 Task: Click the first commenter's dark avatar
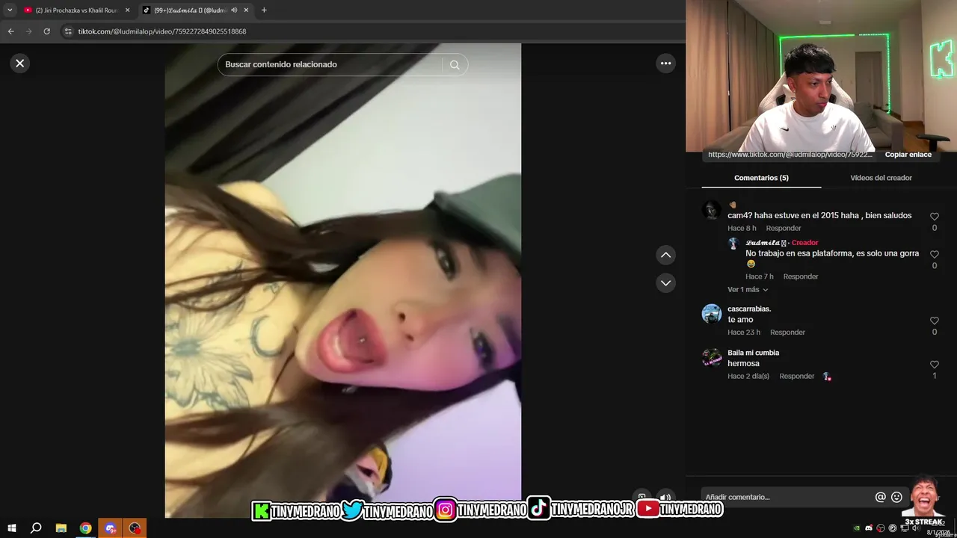click(x=712, y=210)
